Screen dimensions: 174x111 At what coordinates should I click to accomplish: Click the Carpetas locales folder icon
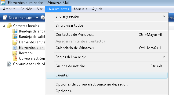tap(9, 26)
